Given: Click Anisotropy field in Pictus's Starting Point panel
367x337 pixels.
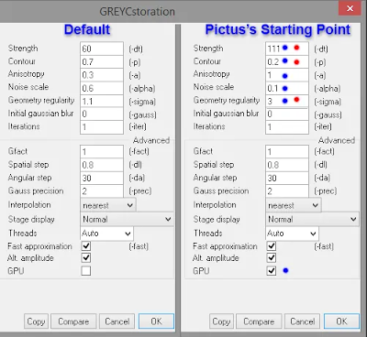Looking at the screenshot, I should pyautogui.click(x=287, y=75).
